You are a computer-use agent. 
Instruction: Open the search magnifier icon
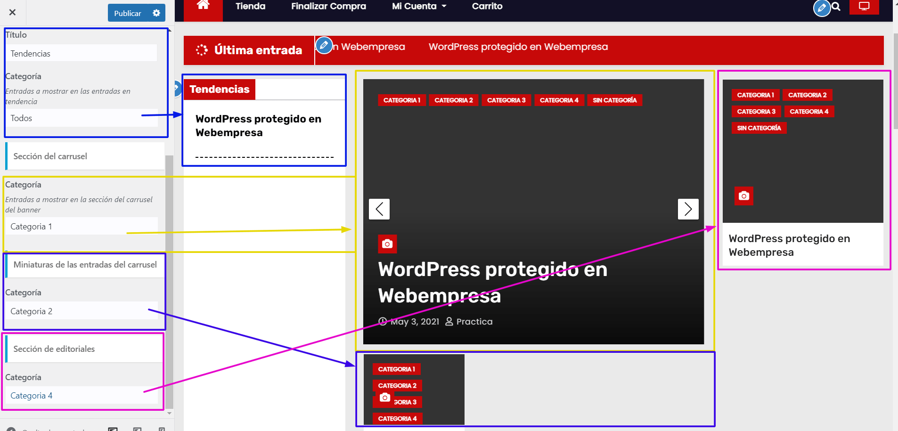(836, 7)
